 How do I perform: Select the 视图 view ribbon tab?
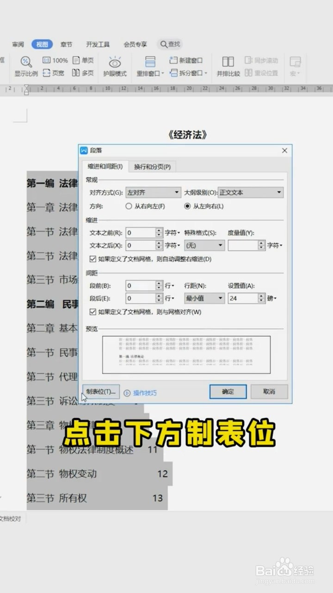(x=42, y=44)
